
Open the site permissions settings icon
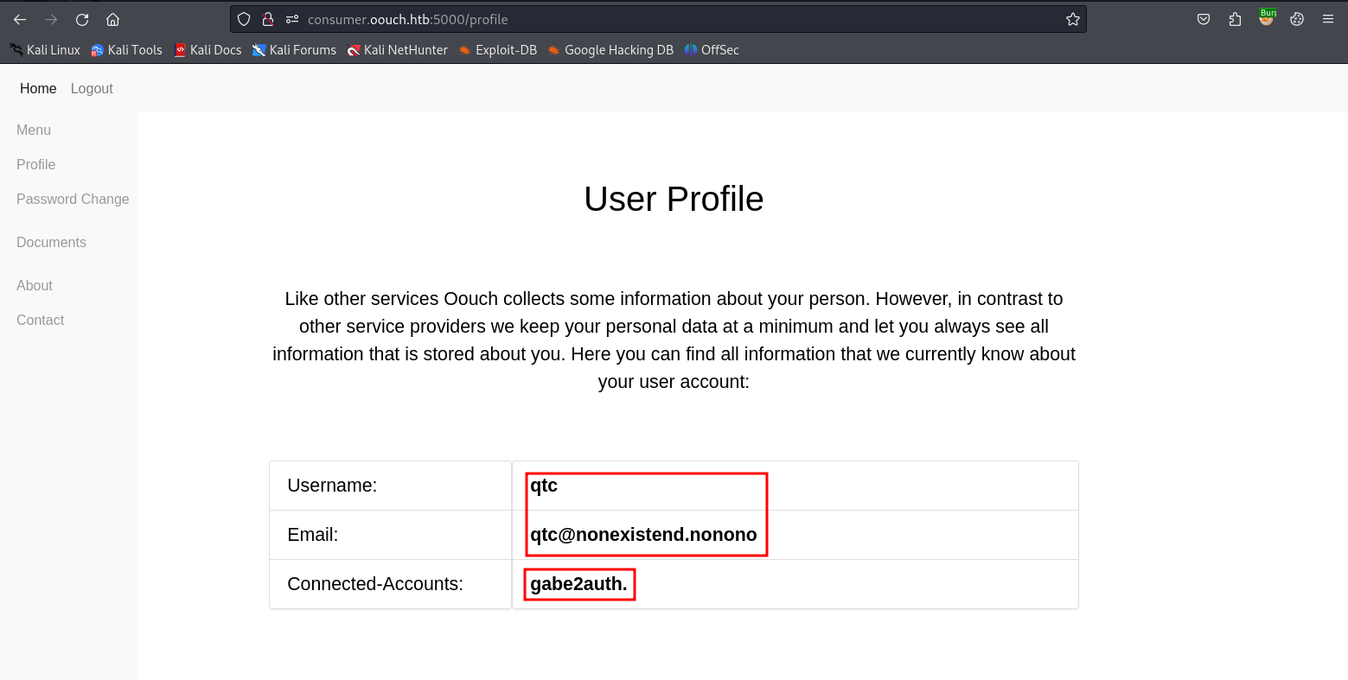[x=292, y=19]
